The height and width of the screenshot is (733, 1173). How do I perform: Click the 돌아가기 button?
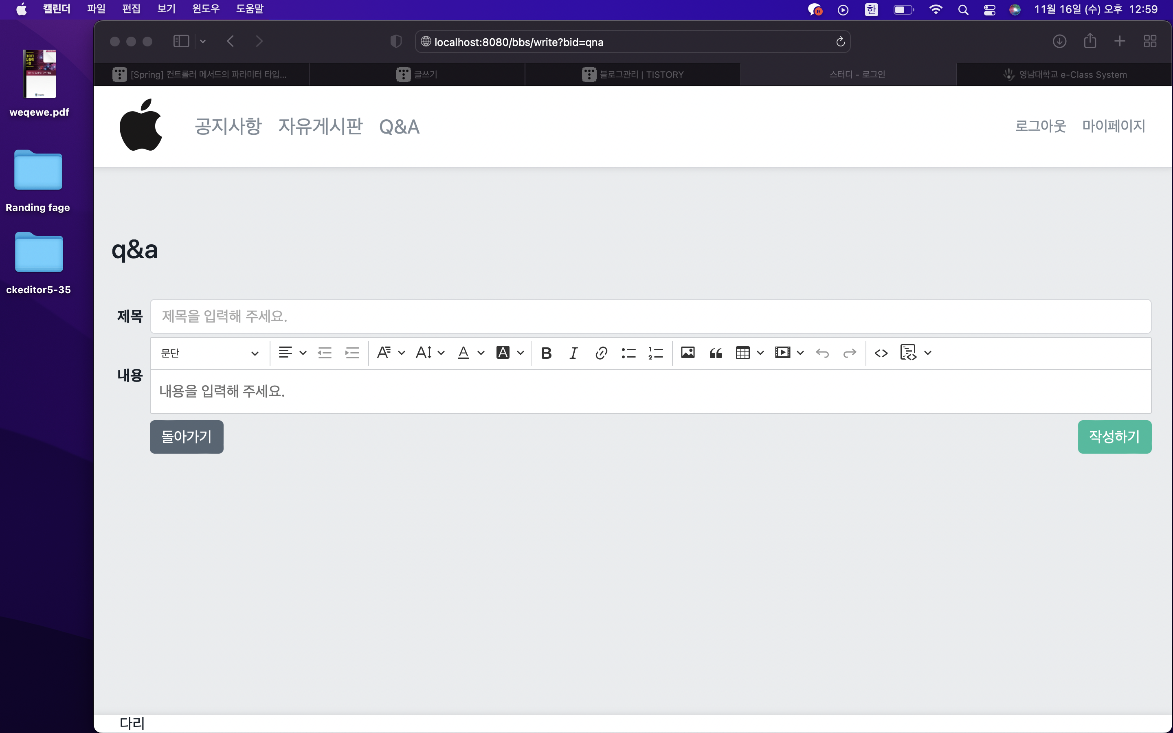186,437
